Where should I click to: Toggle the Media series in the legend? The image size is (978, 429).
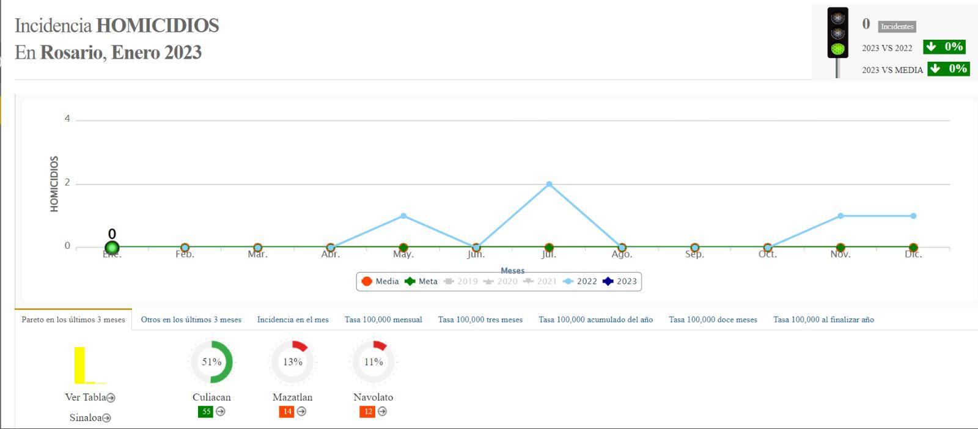[x=380, y=282]
